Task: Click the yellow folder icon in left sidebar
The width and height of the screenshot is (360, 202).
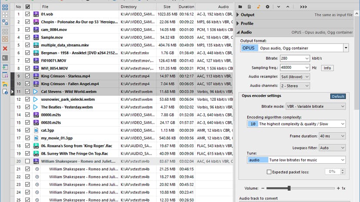Action: pyautogui.click(x=5, y=84)
